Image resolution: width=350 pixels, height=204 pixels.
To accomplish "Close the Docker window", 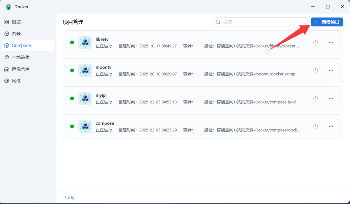I will coord(342,7).
